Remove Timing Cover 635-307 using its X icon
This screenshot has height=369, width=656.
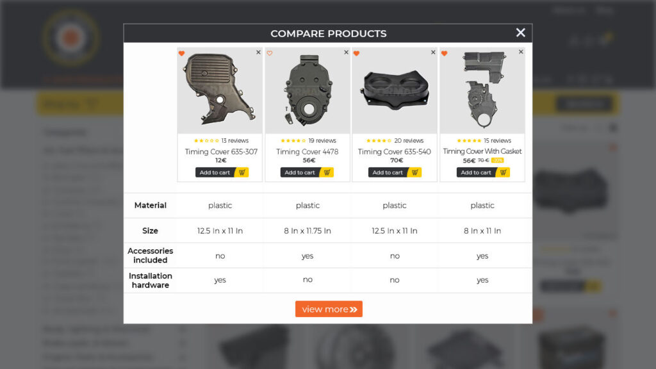pyautogui.click(x=258, y=53)
